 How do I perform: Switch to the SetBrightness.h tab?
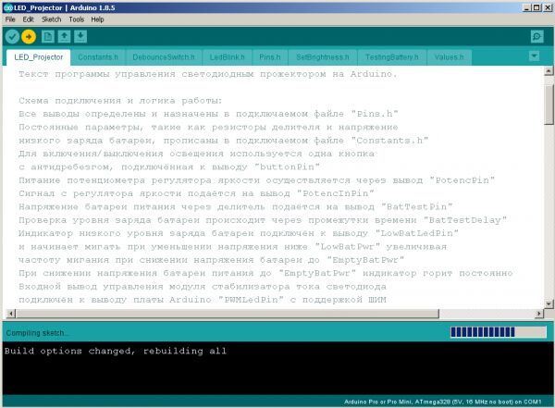tap(323, 57)
